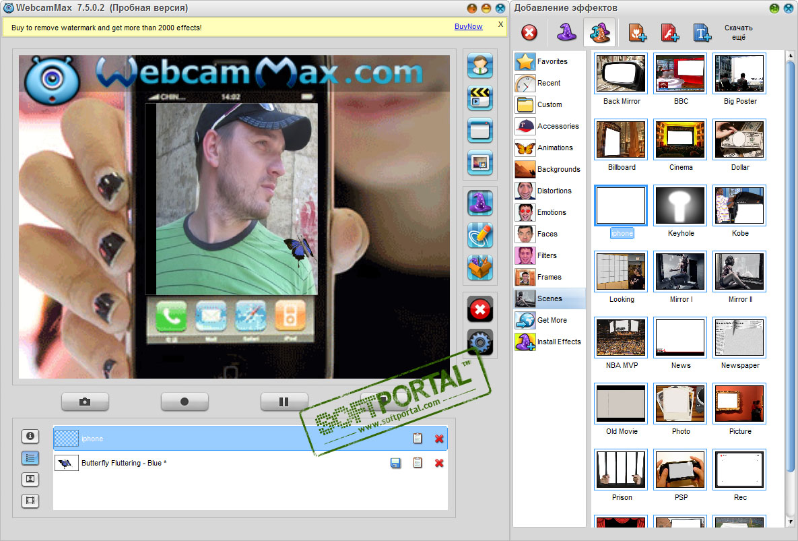Click the effects list scrollbar down arrow
This screenshot has width=798, height=541.
click(791, 522)
